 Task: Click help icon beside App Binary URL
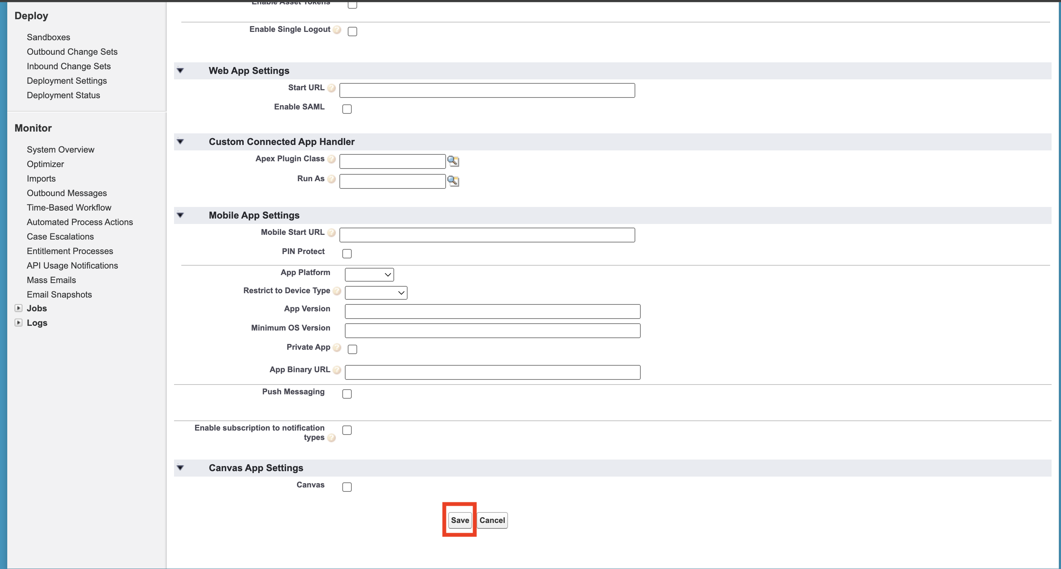337,370
